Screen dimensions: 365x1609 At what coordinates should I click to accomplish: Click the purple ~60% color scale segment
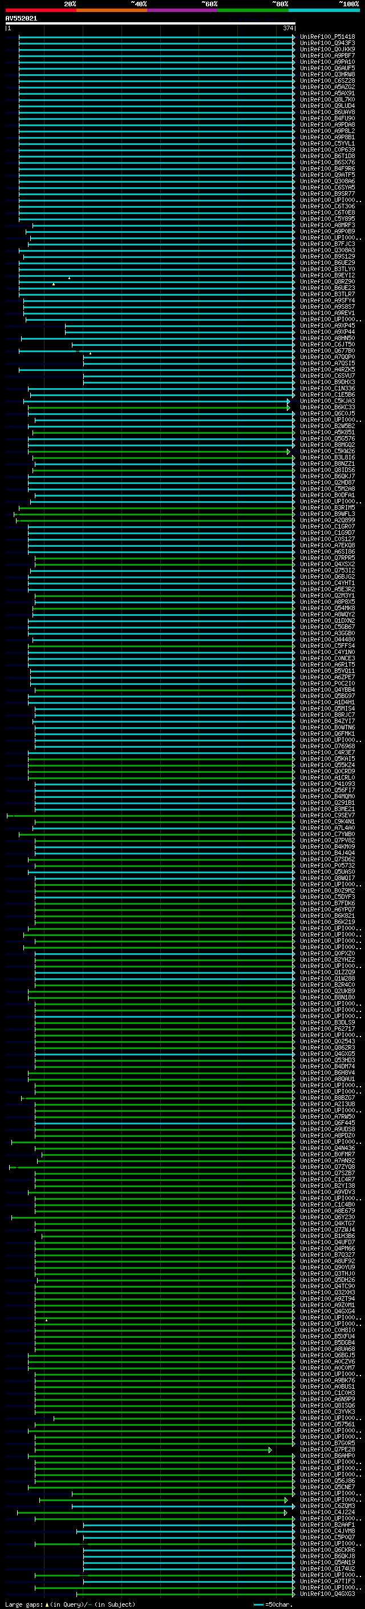[x=183, y=10]
